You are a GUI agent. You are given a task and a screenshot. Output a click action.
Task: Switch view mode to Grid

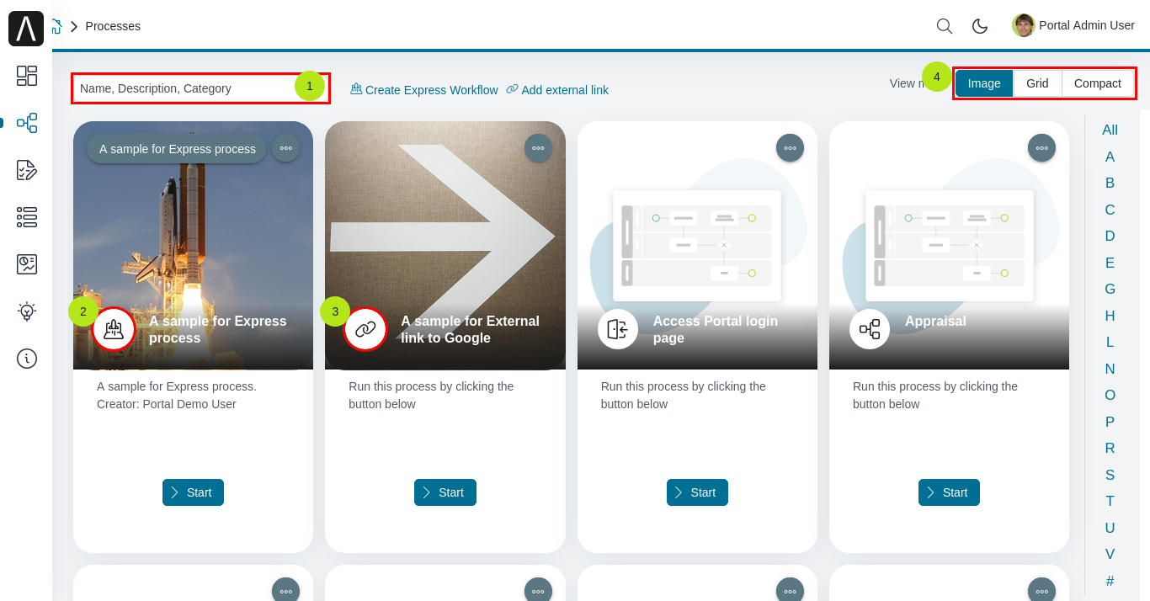(1037, 83)
